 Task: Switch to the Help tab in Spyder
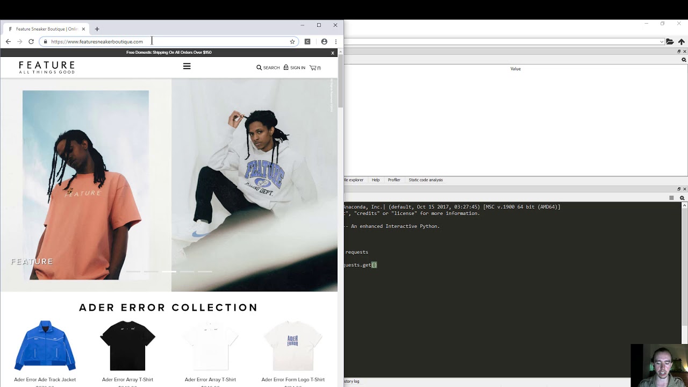(376, 180)
